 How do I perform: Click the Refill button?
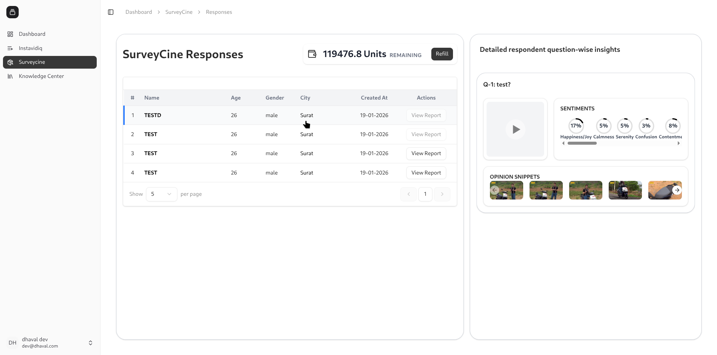pos(442,54)
